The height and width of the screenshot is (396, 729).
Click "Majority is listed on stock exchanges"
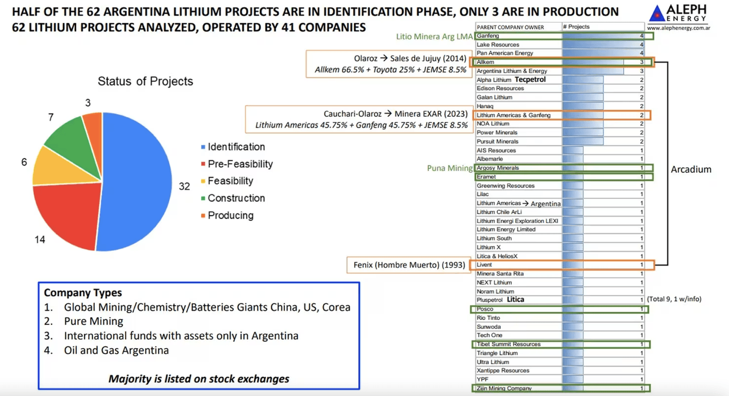click(x=199, y=379)
